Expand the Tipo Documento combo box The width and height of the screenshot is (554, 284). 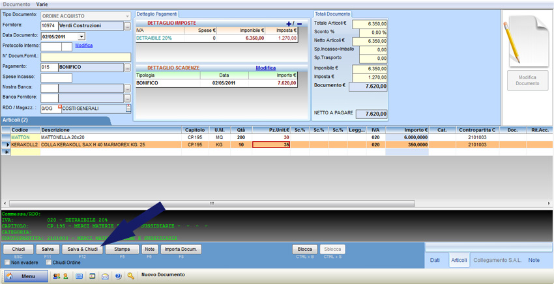(x=126, y=15)
